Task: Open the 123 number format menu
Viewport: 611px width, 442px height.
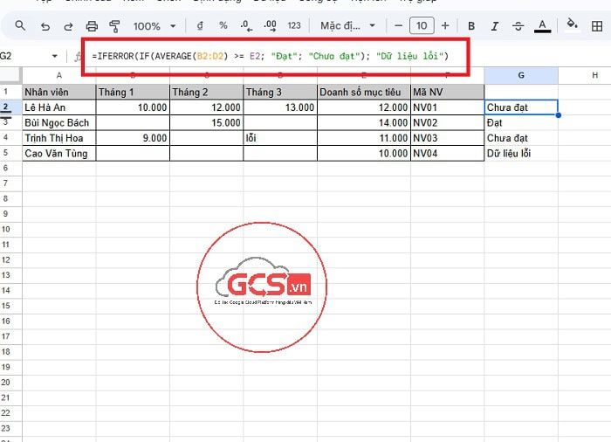Action: tap(294, 26)
